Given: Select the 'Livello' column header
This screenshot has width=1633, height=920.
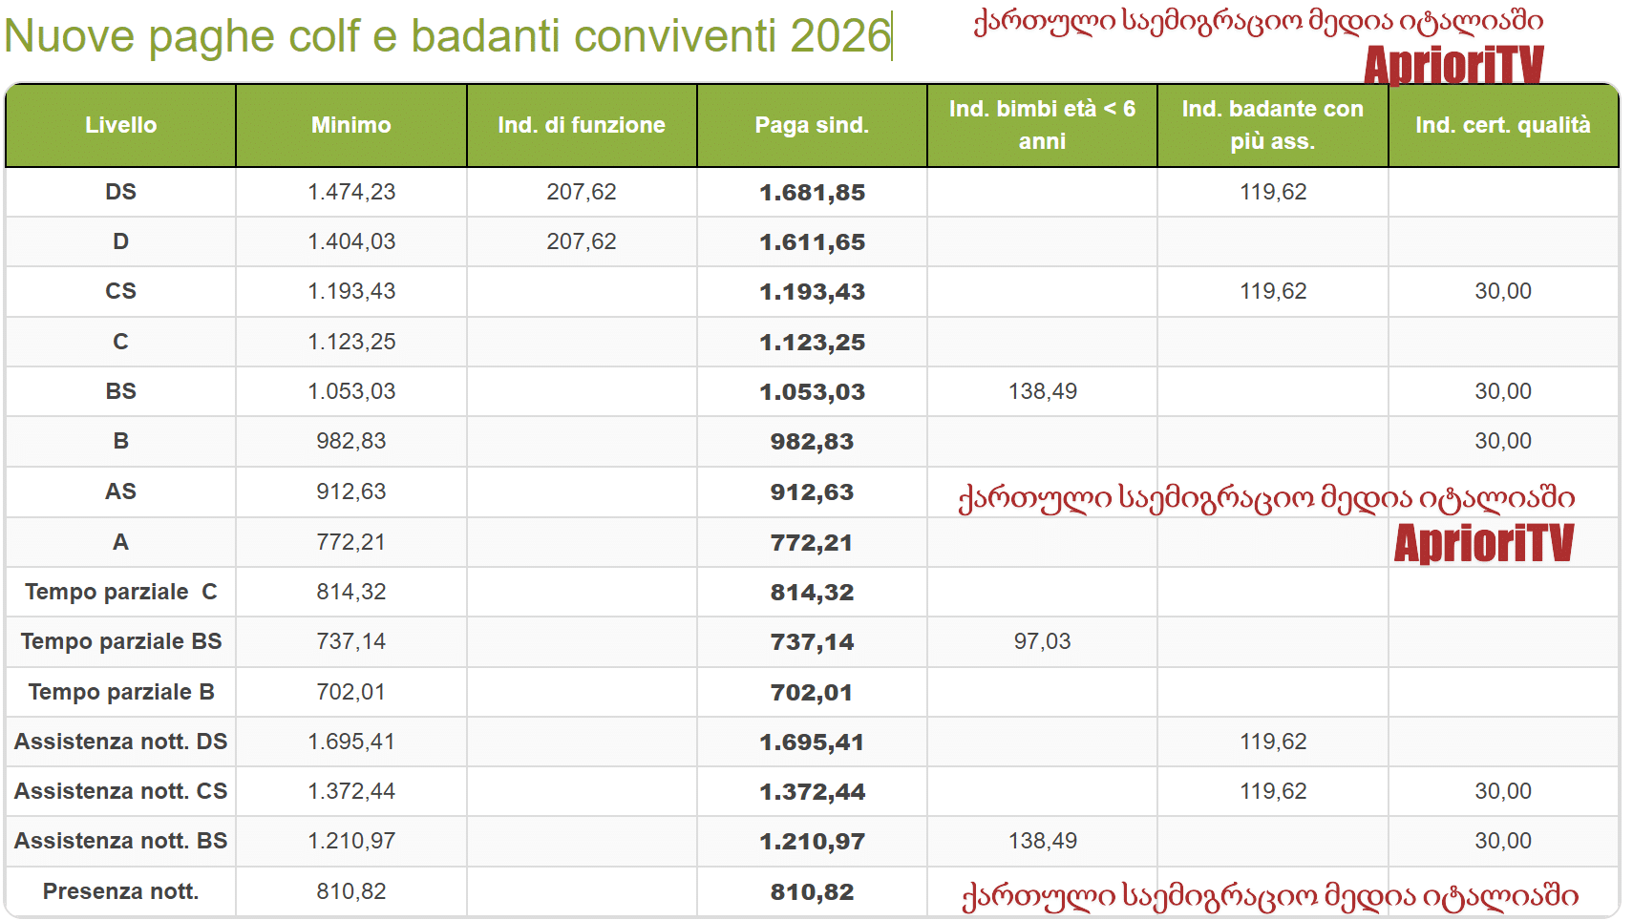Looking at the screenshot, I should (x=120, y=125).
